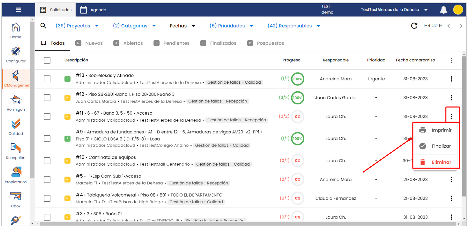Click the vertical scrollbar of the list
This screenshot has width=468, height=228.
(x=464, y=125)
